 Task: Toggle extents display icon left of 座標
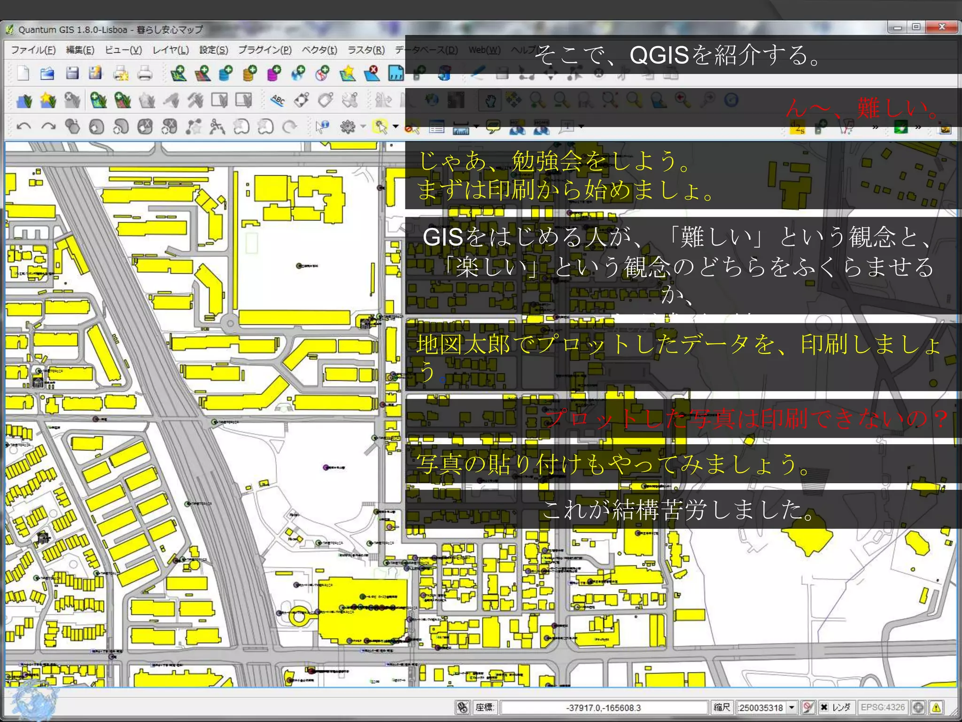[x=463, y=707]
